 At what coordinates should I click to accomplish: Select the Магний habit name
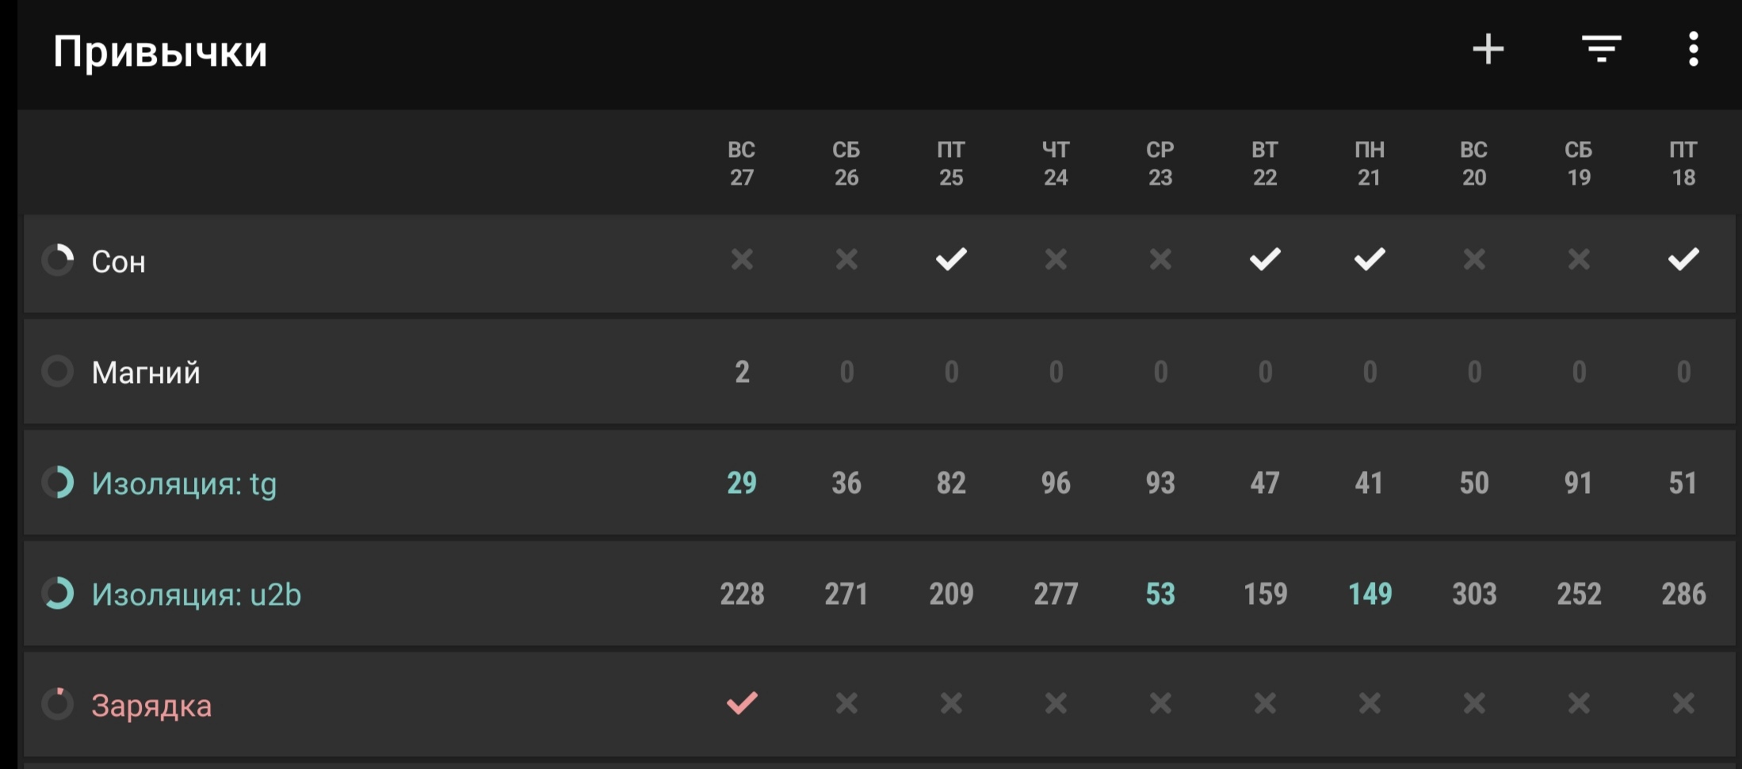[146, 372]
